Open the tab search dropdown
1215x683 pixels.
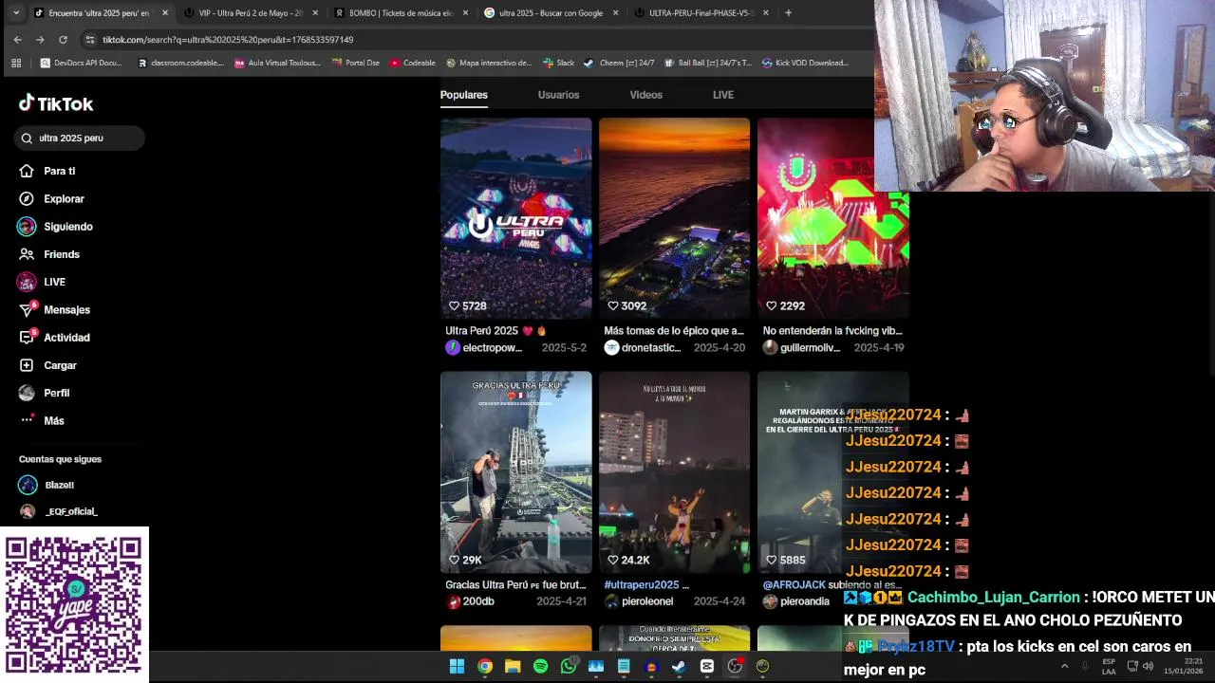15,13
